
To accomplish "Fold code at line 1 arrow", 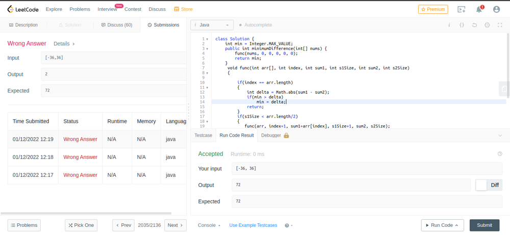I will coord(207,39).
